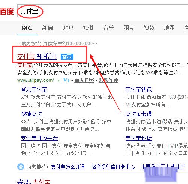
Task: Open the 支付宝卡通 sublink
Action: click(139, 114)
